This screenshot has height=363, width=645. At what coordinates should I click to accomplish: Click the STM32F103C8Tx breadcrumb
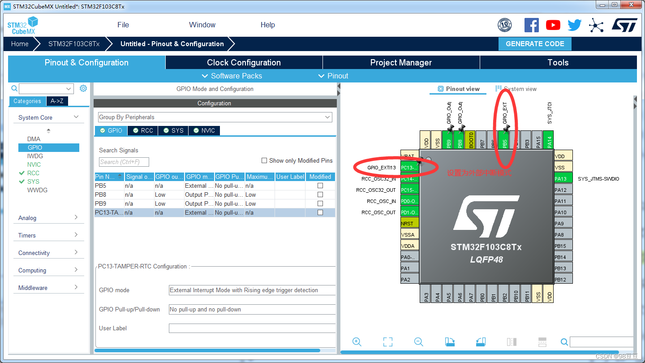click(x=74, y=44)
